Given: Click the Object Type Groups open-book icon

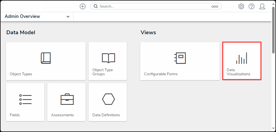Looking at the screenshot, I should click(108, 58).
